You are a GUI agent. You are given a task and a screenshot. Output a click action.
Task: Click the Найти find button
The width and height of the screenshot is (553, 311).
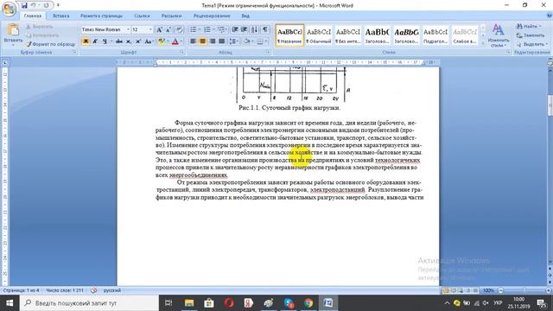tap(529, 27)
